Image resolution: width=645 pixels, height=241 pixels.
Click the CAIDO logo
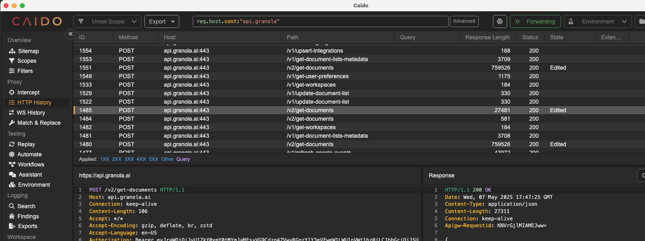(37, 21)
